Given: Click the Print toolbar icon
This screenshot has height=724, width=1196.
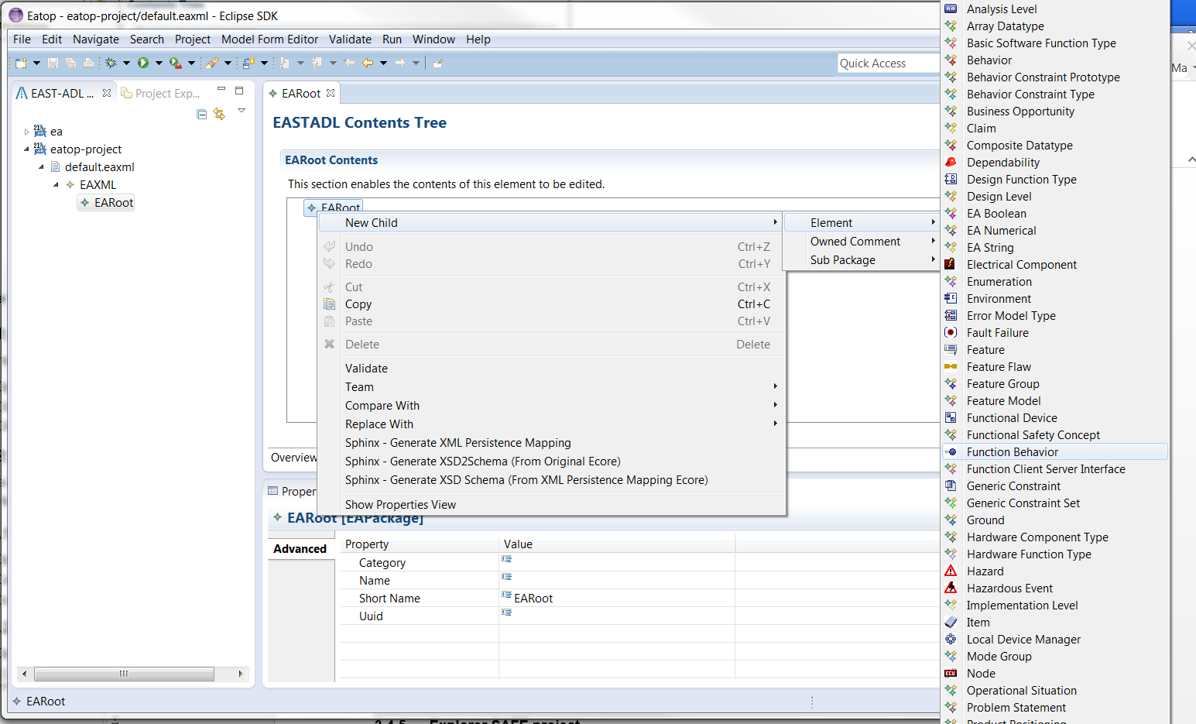Looking at the screenshot, I should (88, 63).
